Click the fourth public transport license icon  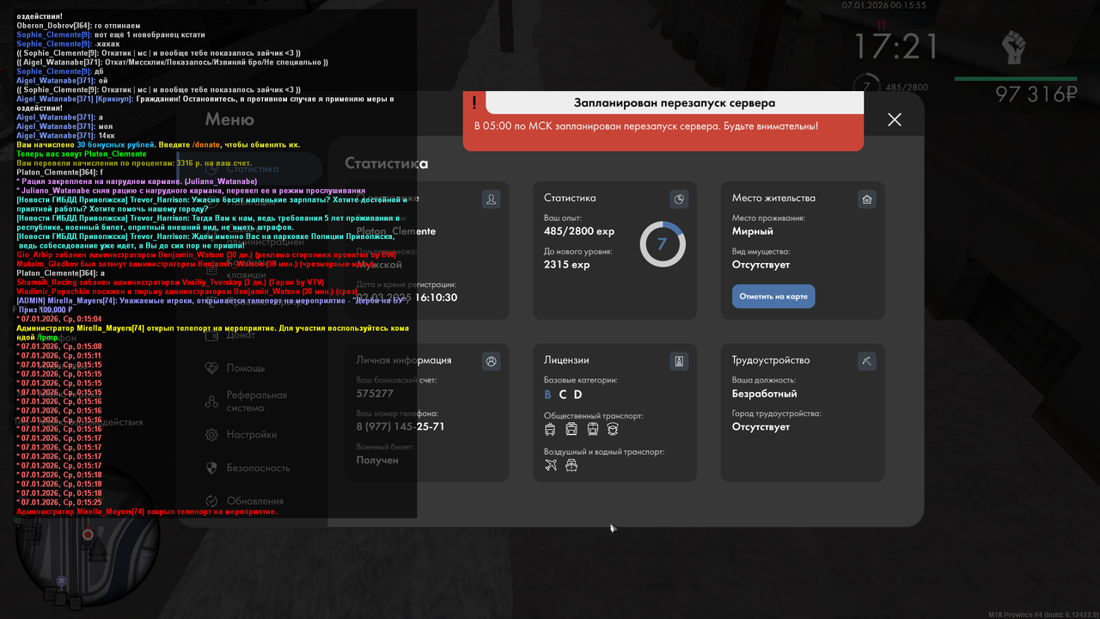pyautogui.click(x=613, y=429)
